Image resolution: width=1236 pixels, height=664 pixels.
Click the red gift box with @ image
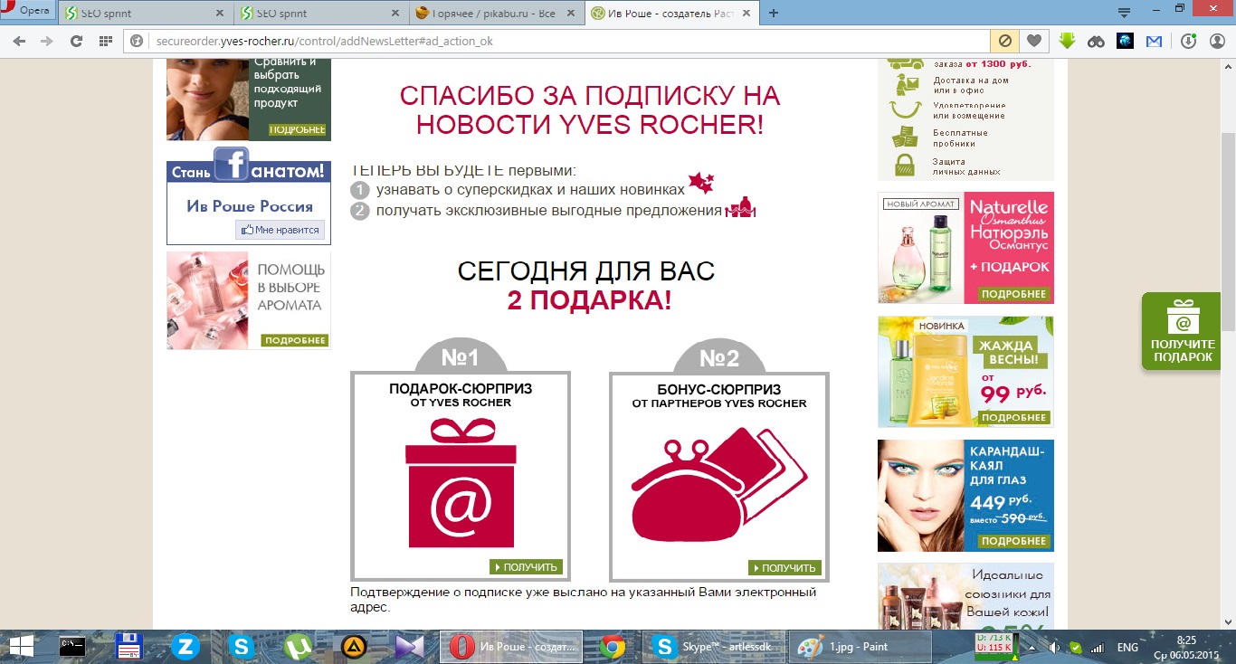pyautogui.click(x=461, y=485)
